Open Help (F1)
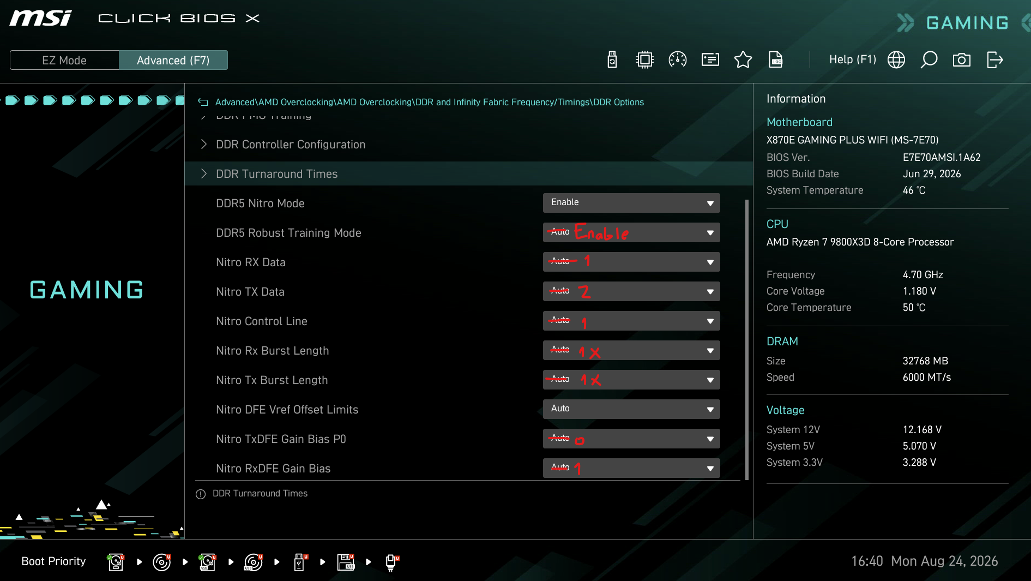 853,59
